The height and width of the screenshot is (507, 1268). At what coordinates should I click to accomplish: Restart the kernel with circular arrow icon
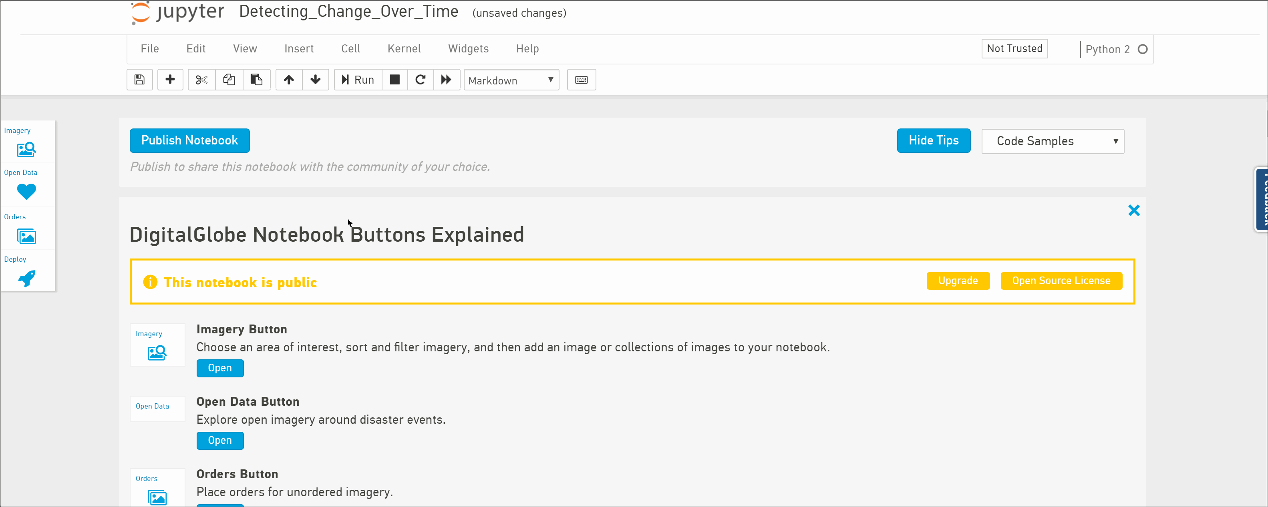click(421, 80)
